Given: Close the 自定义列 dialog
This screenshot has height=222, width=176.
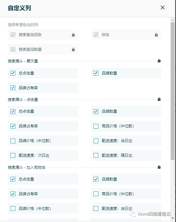Looking at the screenshot, I should [163, 8].
